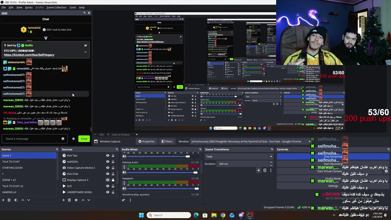This screenshot has width=391, height=220.
Task: Open source Filters button
Action: (x=167, y=141)
